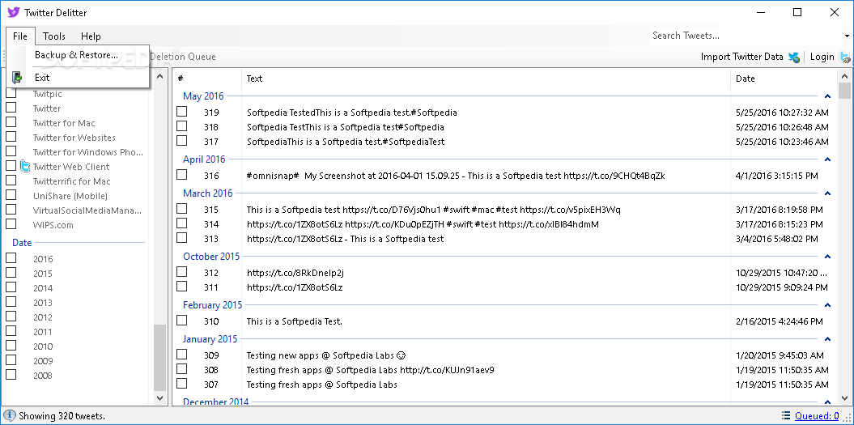Select tweet text 'This is a Softpedia Test.'

click(295, 321)
